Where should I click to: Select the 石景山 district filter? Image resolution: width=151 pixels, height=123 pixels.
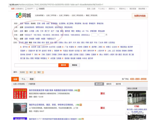pos(61,43)
